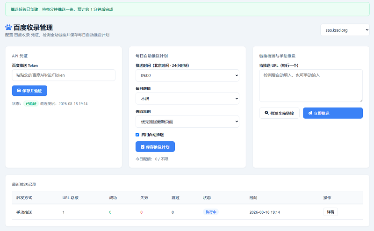
Task: Click the green 推送任务已创建 notification banner
Action: (187, 9)
